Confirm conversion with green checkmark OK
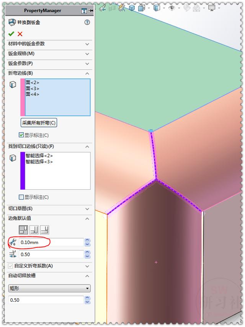 pyautogui.click(x=11, y=34)
